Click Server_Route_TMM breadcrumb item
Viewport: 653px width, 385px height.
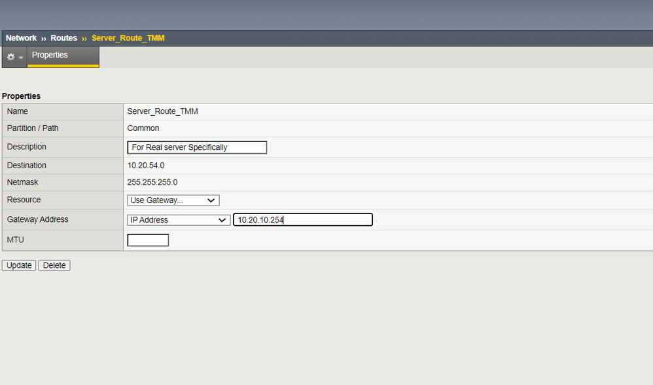coord(128,38)
